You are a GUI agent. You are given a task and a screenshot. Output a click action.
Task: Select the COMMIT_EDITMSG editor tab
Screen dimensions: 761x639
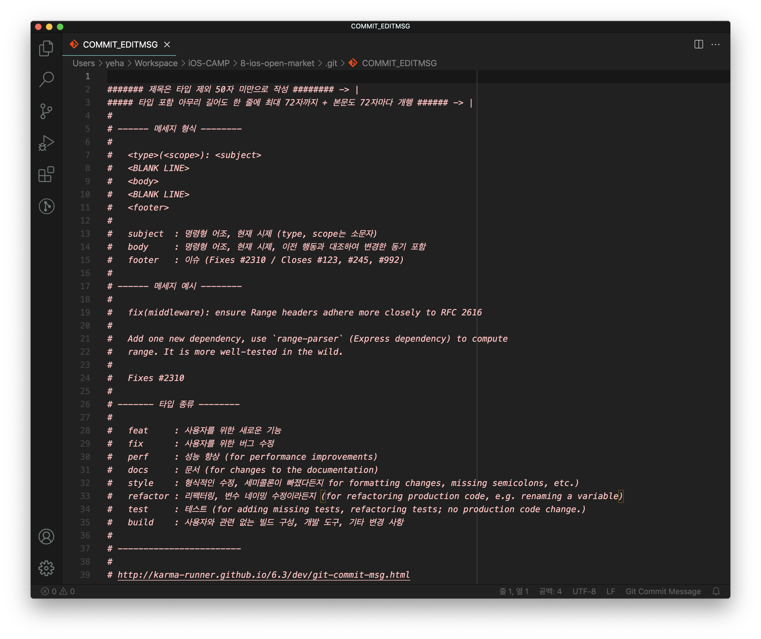[x=120, y=45]
